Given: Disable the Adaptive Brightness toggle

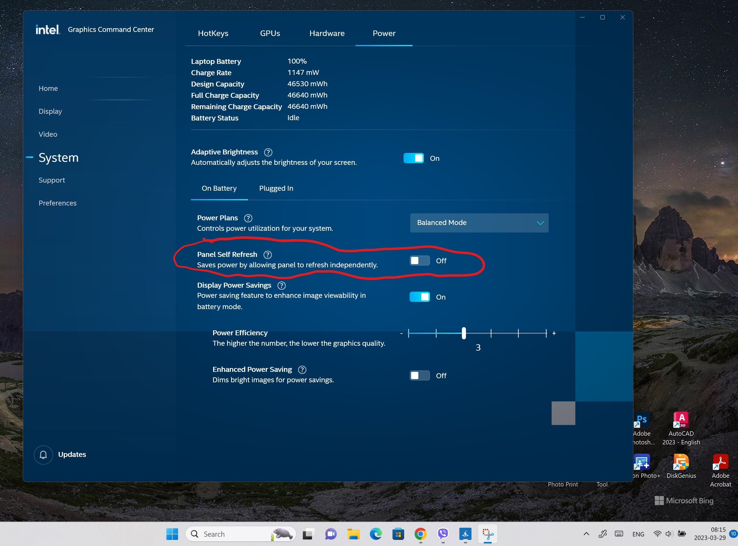Looking at the screenshot, I should pos(413,158).
